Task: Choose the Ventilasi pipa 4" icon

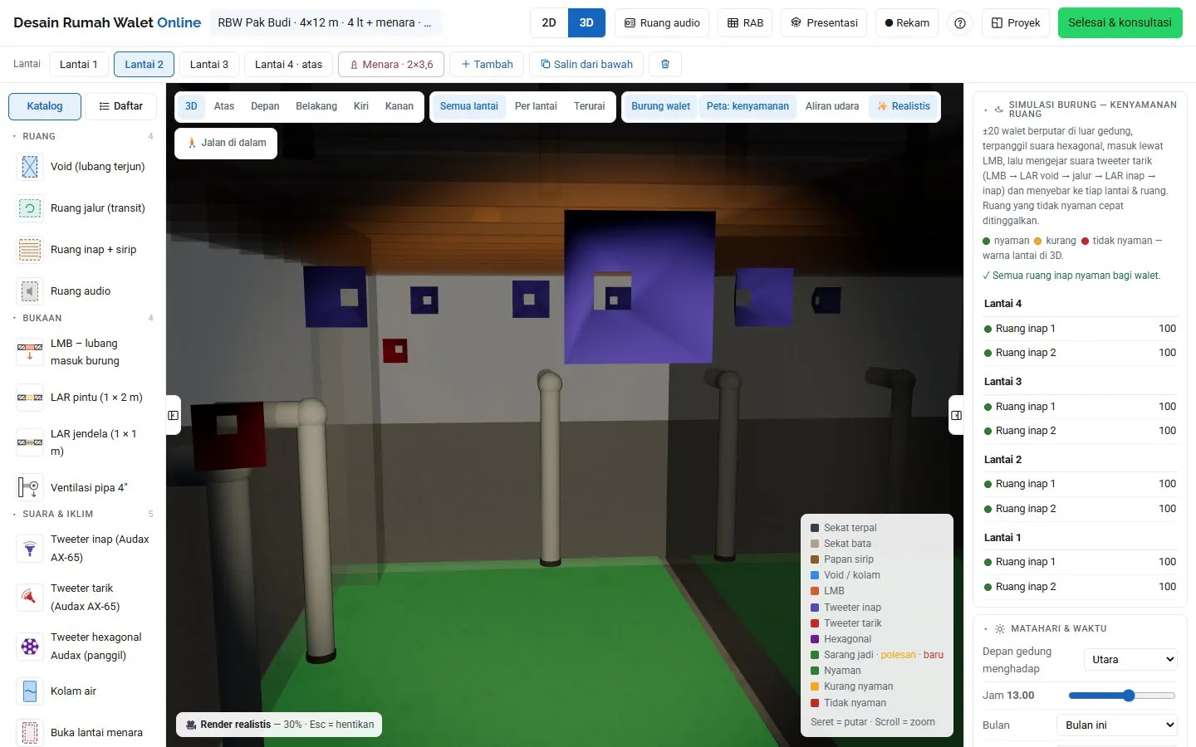Action: point(30,488)
